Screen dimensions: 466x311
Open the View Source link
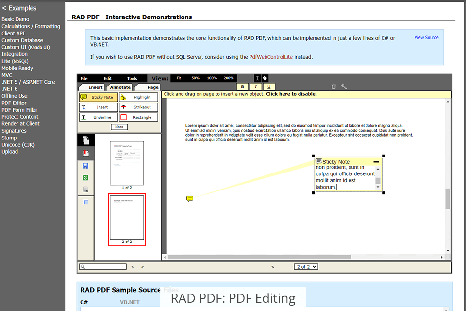pyautogui.click(x=427, y=38)
